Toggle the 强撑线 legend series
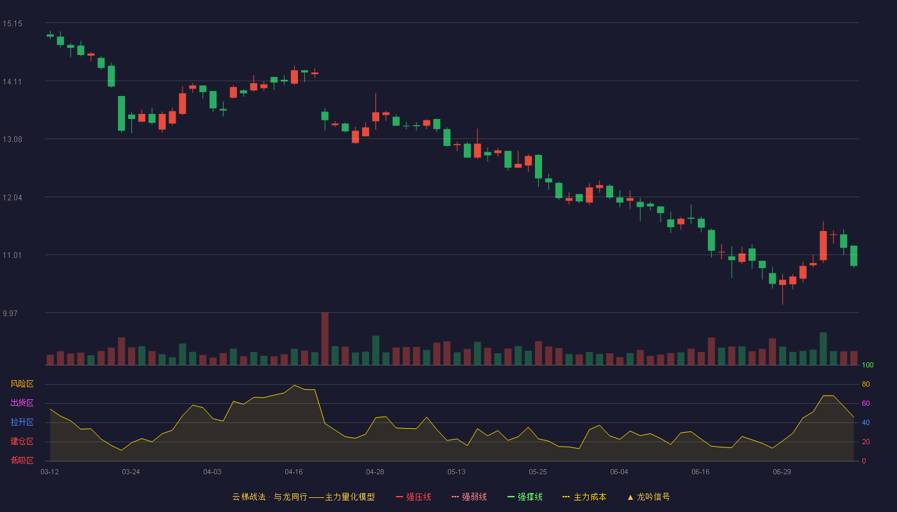The width and height of the screenshot is (897, 512). [x=525, y=497]
